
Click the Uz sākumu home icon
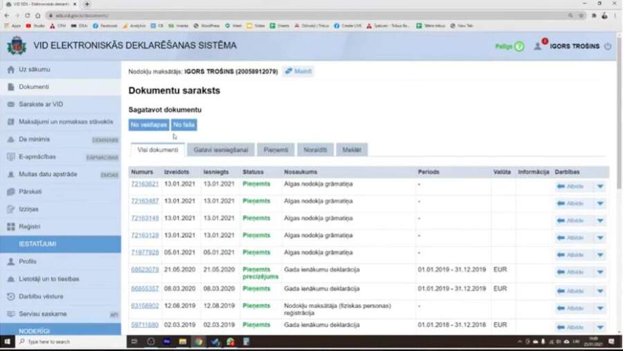pos(11,70)
